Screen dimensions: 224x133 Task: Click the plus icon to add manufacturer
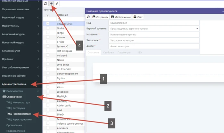pyautogui.click(x=51, y=4)
